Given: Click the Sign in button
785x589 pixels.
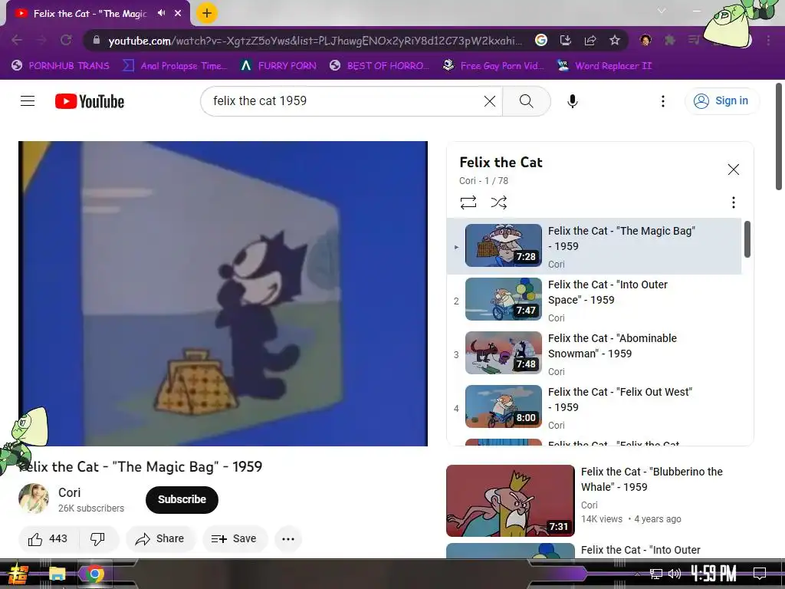Looking at the screenshot, I should pyautogui.click(x=721, y=101).
